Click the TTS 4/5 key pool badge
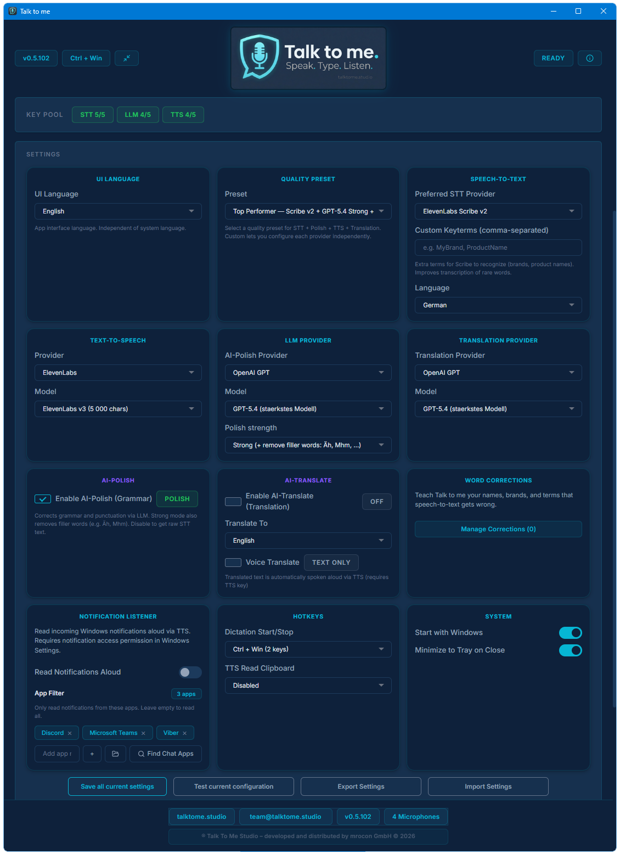The width and height of the screenshot is (620, 854). pyautogui.click(x=183, y=115)
